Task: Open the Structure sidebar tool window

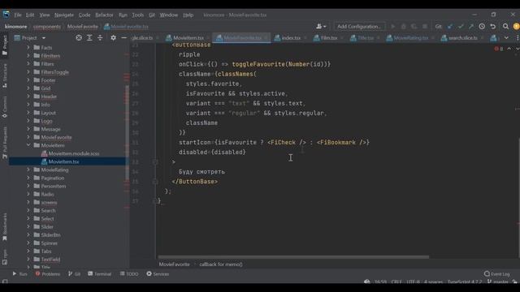Action: 5,75
